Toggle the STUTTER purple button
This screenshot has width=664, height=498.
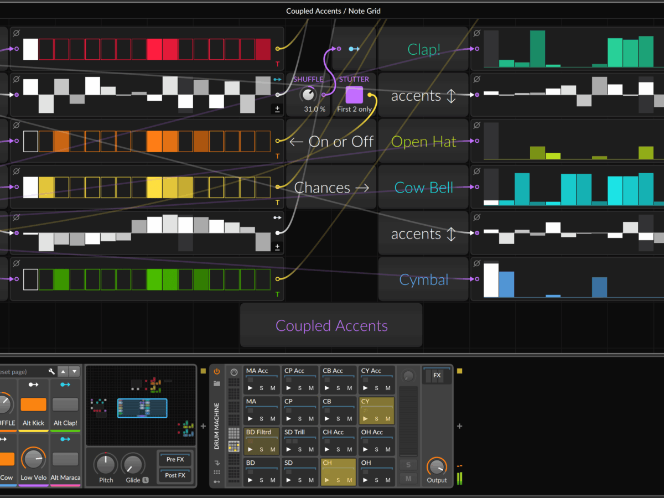(x=354, y=95)
